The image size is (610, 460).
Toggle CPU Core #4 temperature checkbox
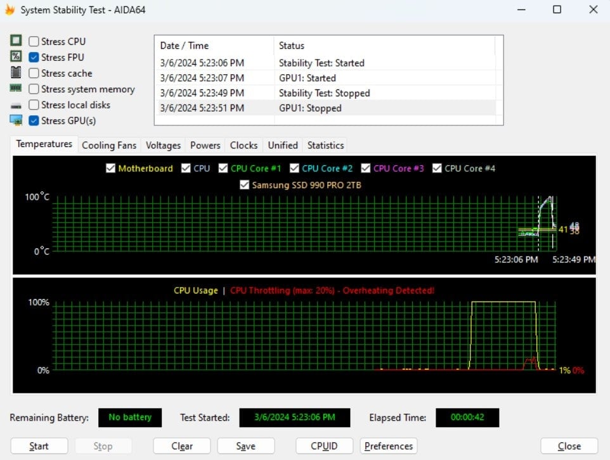(437, 168)
